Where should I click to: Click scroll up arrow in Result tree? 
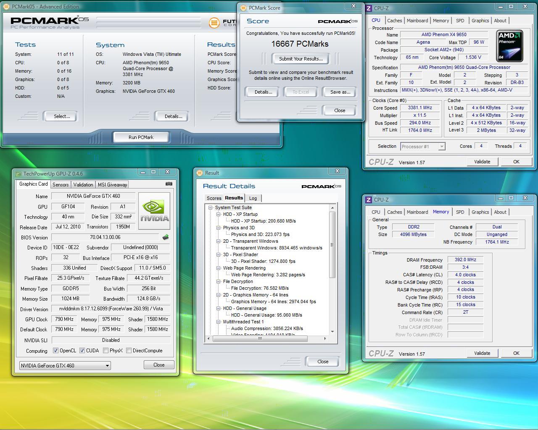tap(332, 208)
